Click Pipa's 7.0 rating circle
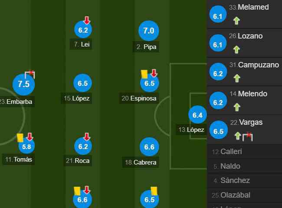The height and width of the screenshot is (208, 282). (149, 31)
